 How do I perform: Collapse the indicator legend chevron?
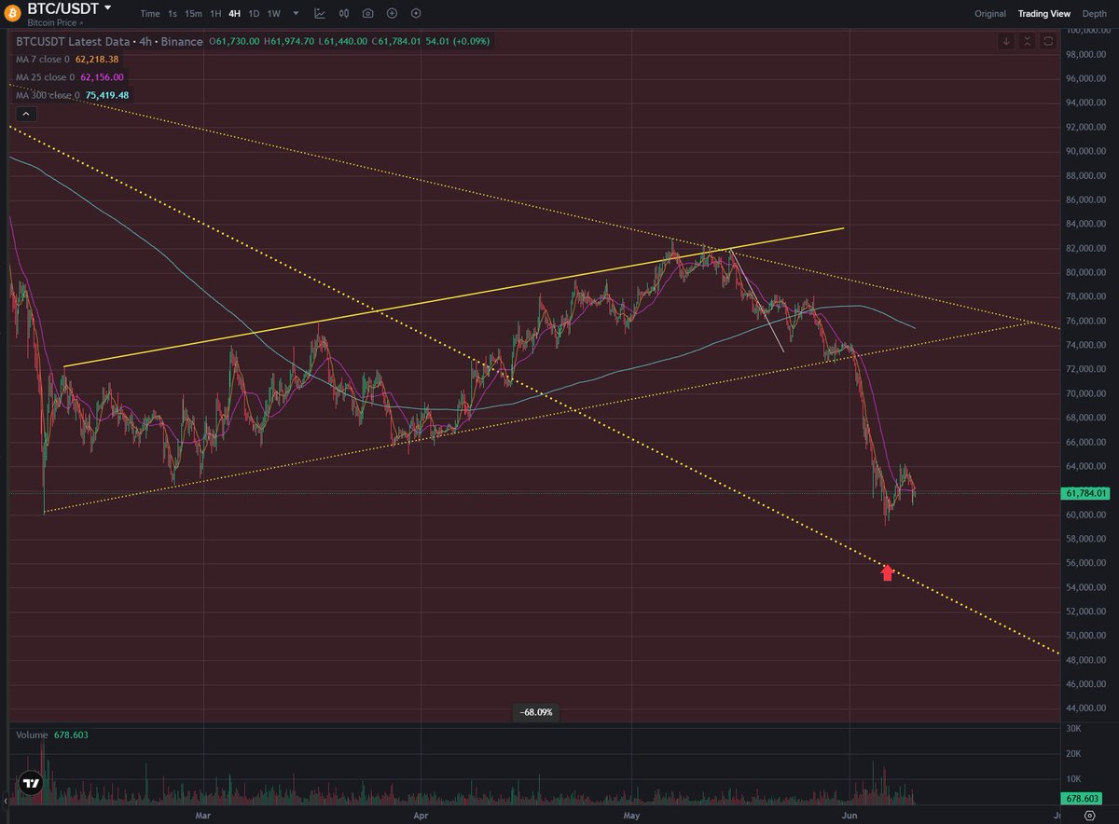tap(25, 114)
